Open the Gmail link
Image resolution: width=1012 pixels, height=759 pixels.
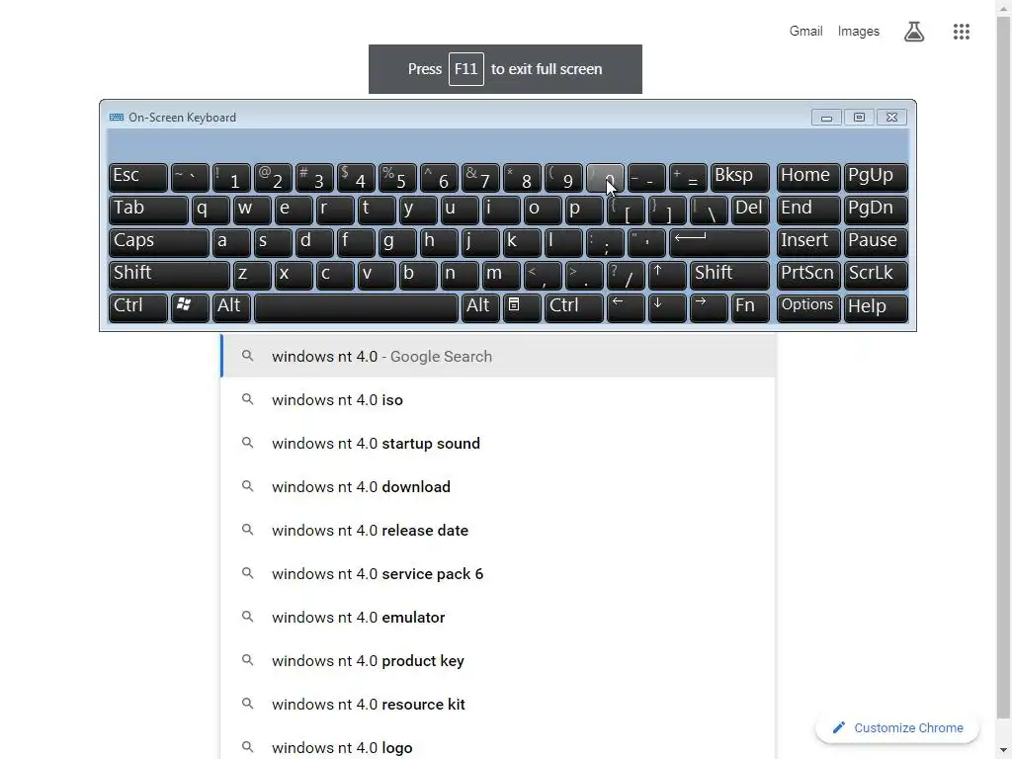(x=805, y=31)
